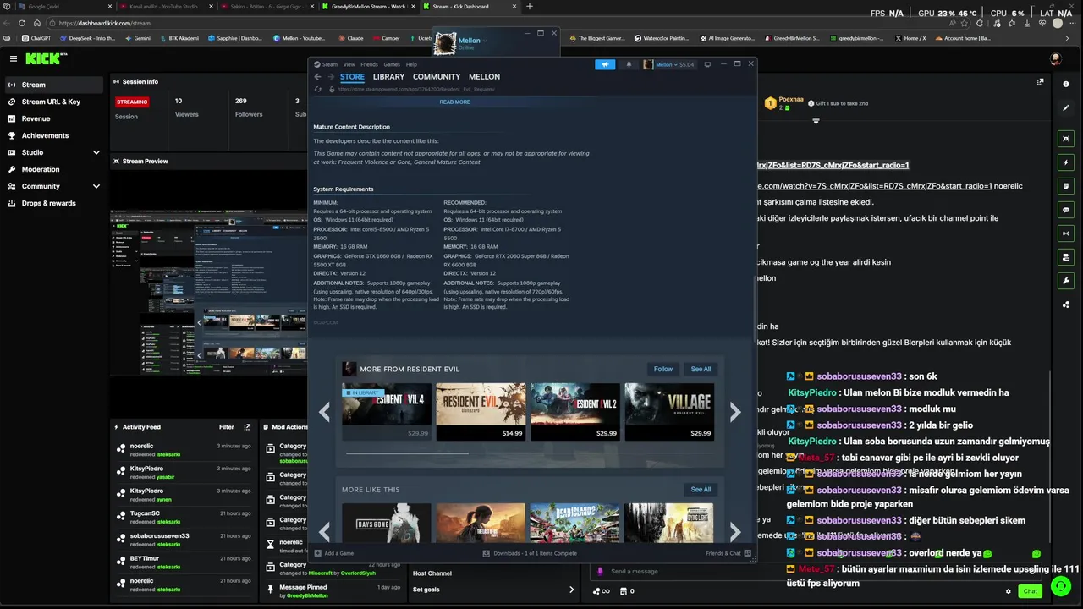The height and width of the screenshot is (609, 1083).
Task: Click See All for More Like This
Action: tap(701, 489)
